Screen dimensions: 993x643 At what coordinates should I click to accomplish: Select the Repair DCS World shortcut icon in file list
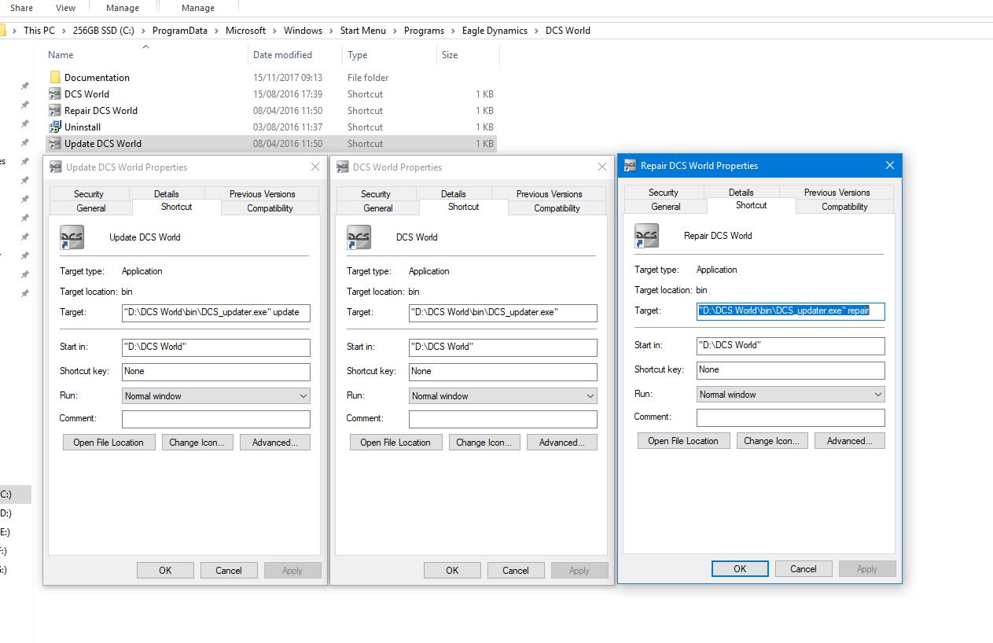pyautogui.click(x=55, y=110)
